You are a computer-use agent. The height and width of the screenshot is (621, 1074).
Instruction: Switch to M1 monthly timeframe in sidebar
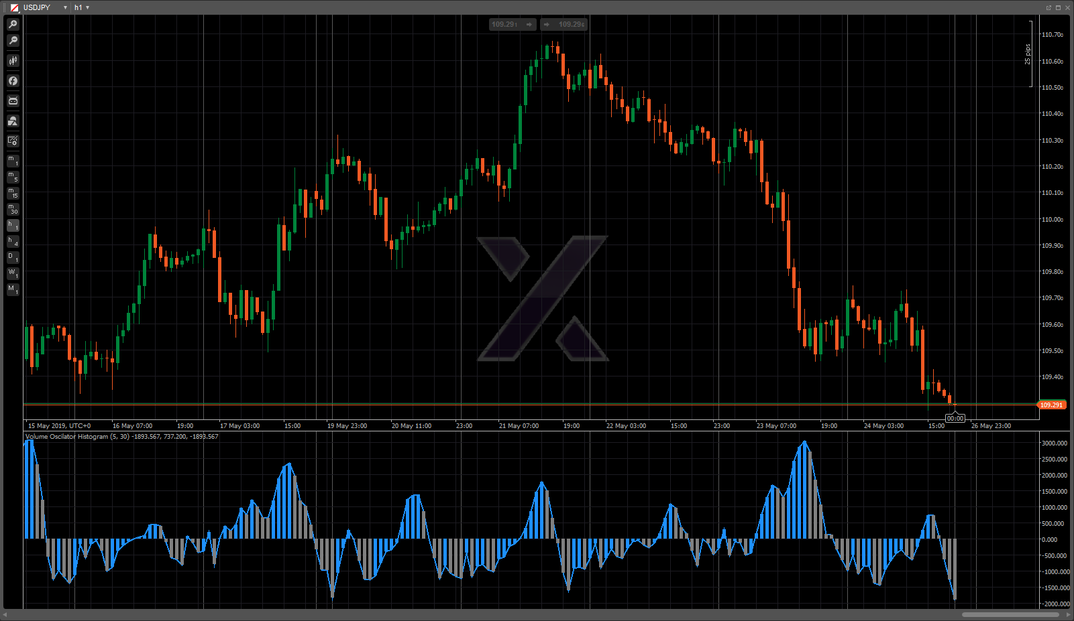click(x=13, y=289)
